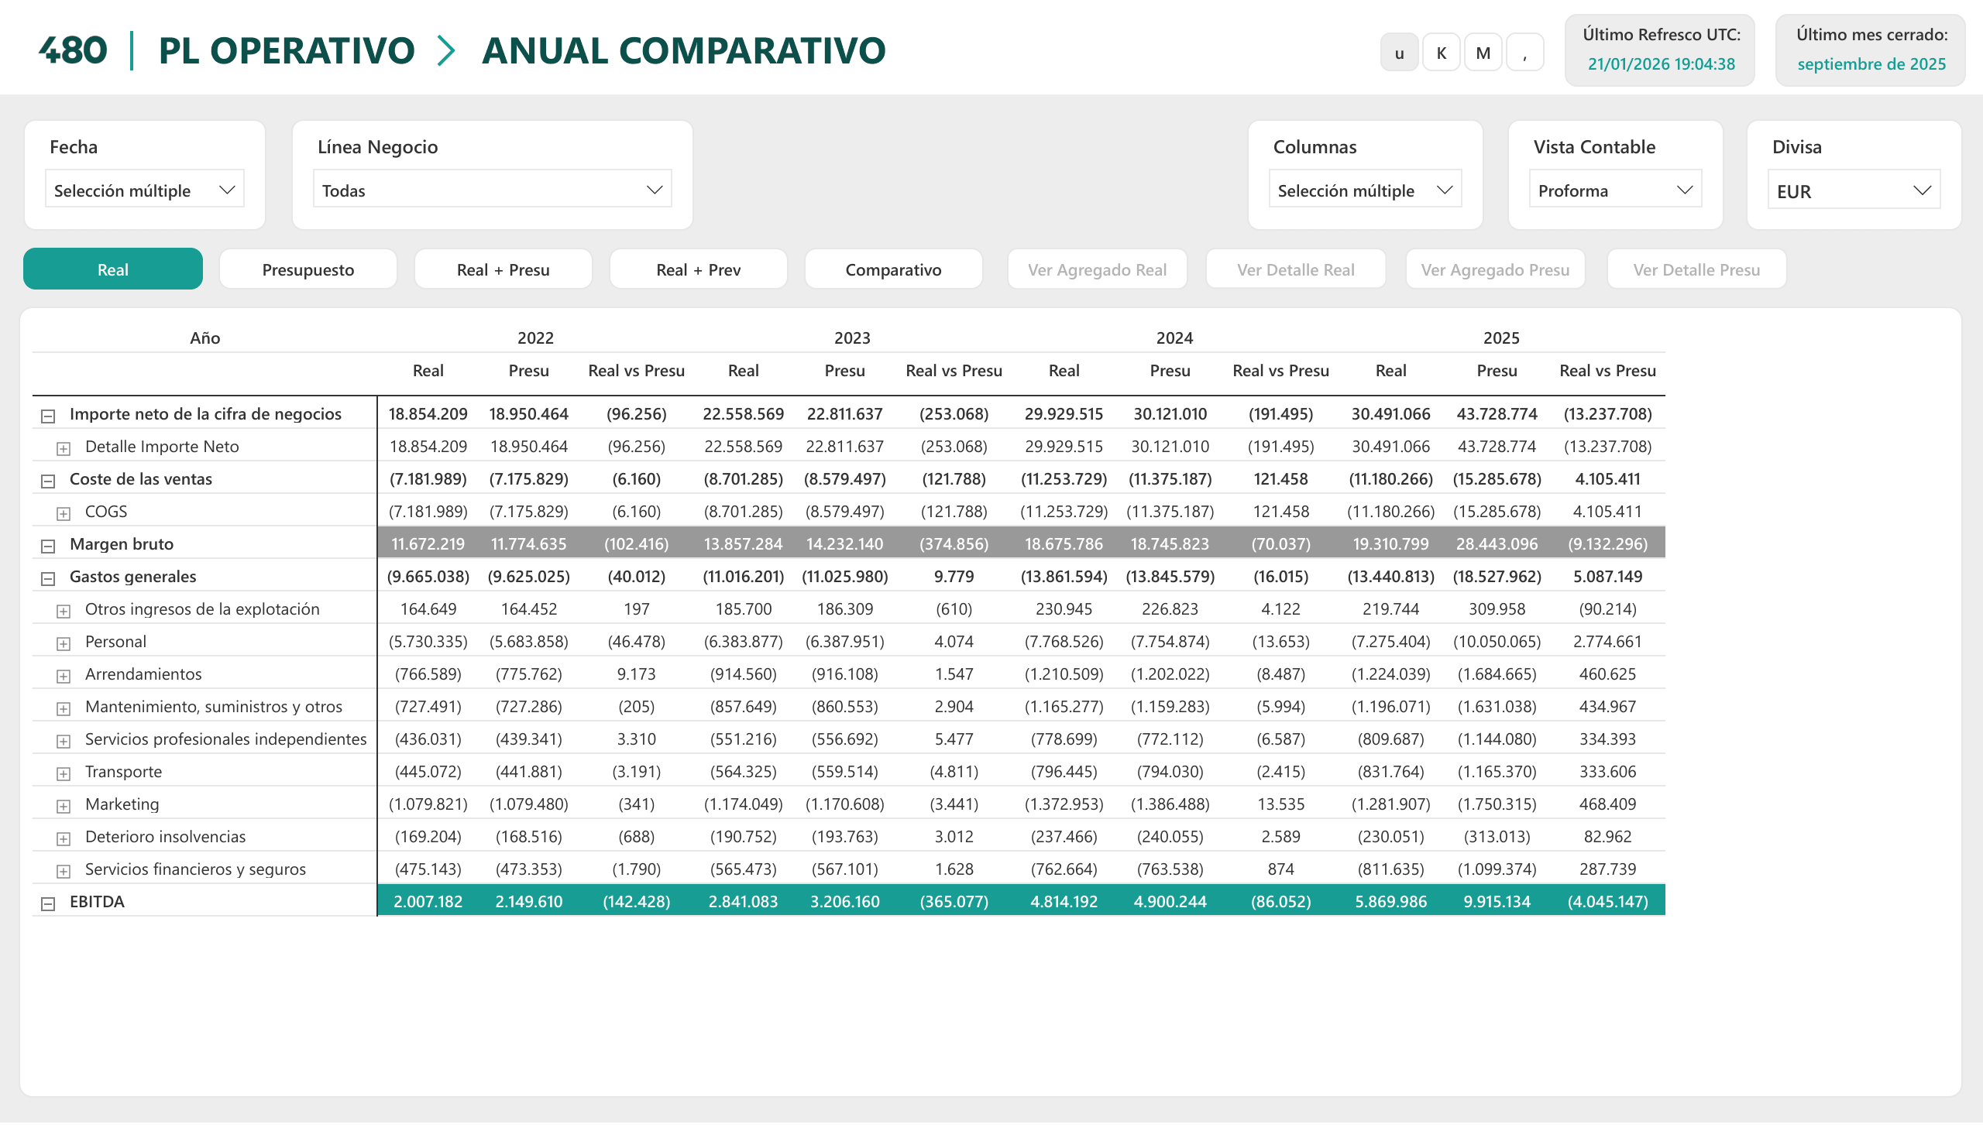Click the 2022 year column header
Image resolution: width=1983 pixels, height=1131 pixels.
click(535, 338)
